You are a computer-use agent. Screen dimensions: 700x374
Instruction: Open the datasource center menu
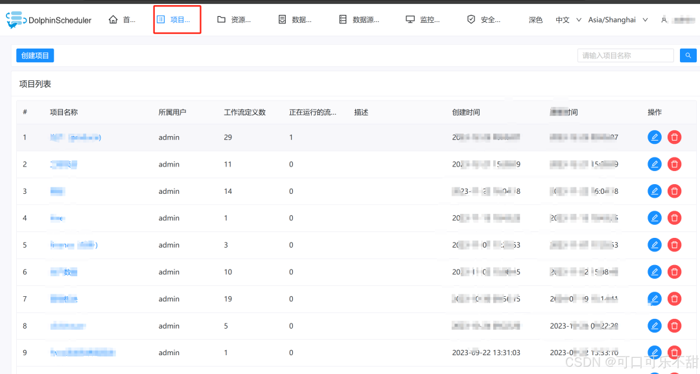click(359, 19)
